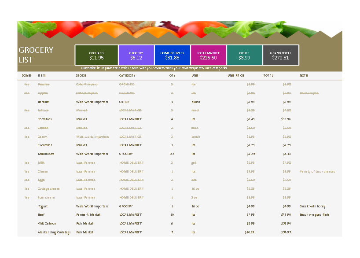
Task: Click the $1.13 total for Mushrooms
Action: point(287,154)
